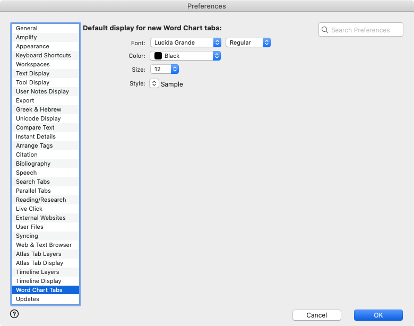414x326 pixels.
Task: Click the black color swatch
Action: [x=158, y=56]
